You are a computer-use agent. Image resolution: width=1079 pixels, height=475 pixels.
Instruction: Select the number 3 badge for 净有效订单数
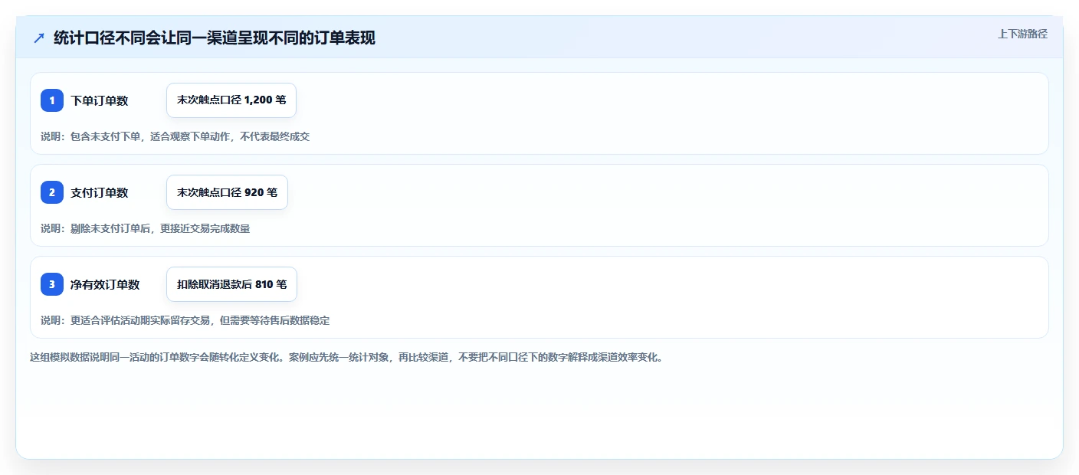(x=52, y=284)
